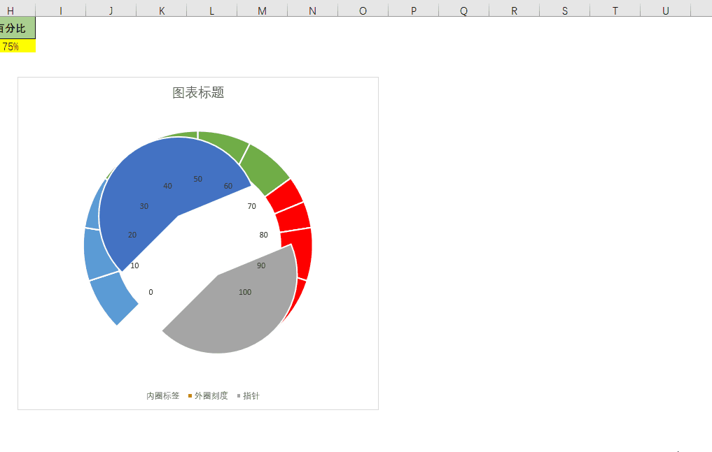712x452 pixels.
Task: Click the data label 70
Action: pos(251,206)
